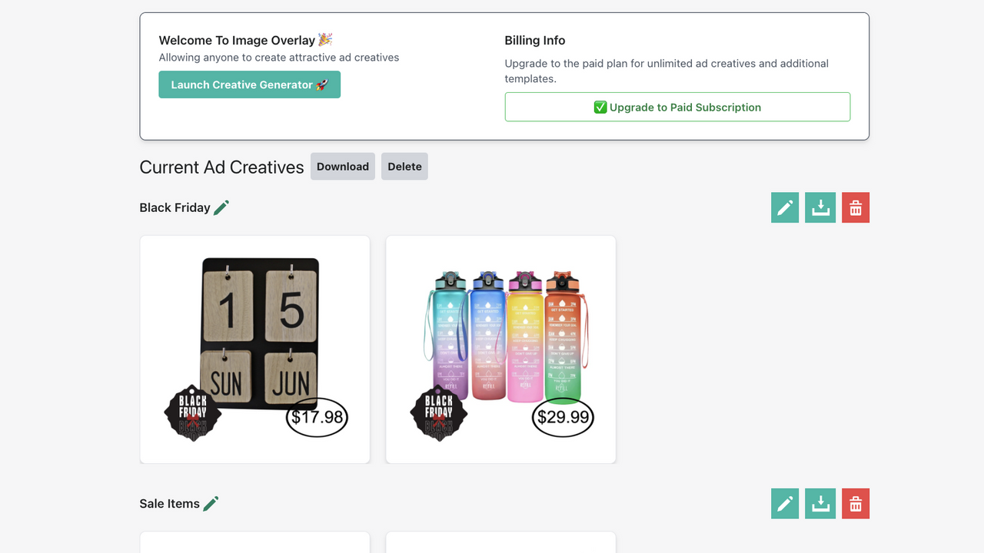Click the Black Friday badge on the calendar creative

tap(192, 411)
